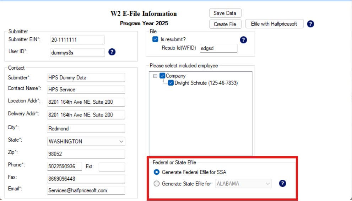The width and height of the screenshot is (352, 201).
Task: Click help icon next to Is resubmit
Action: (243, 40)
